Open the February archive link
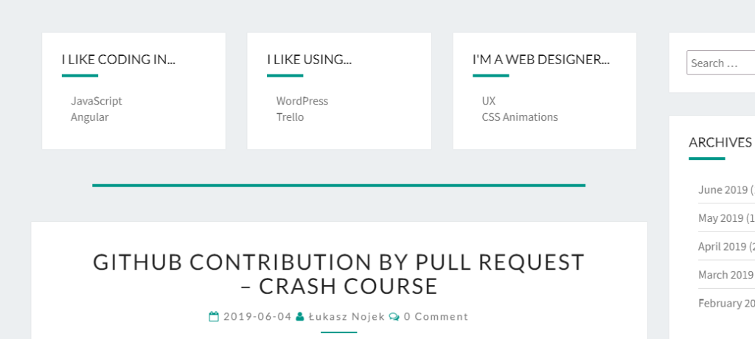 [x=726, y=303]
